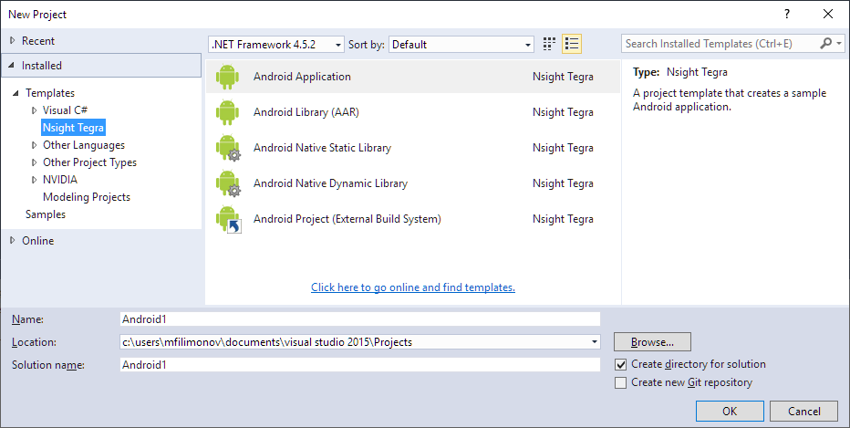Screen dimensions: 850x428
Task: Select Nsight Tegra in the tree
Action: (x=73, y=128)
